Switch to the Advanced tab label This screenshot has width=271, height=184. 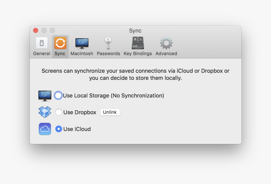click(x=166, y=54)
